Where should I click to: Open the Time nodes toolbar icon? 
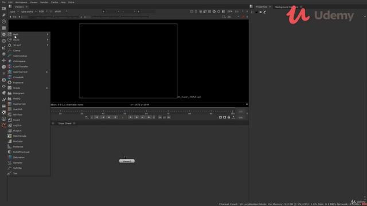[x=4, y=22]
